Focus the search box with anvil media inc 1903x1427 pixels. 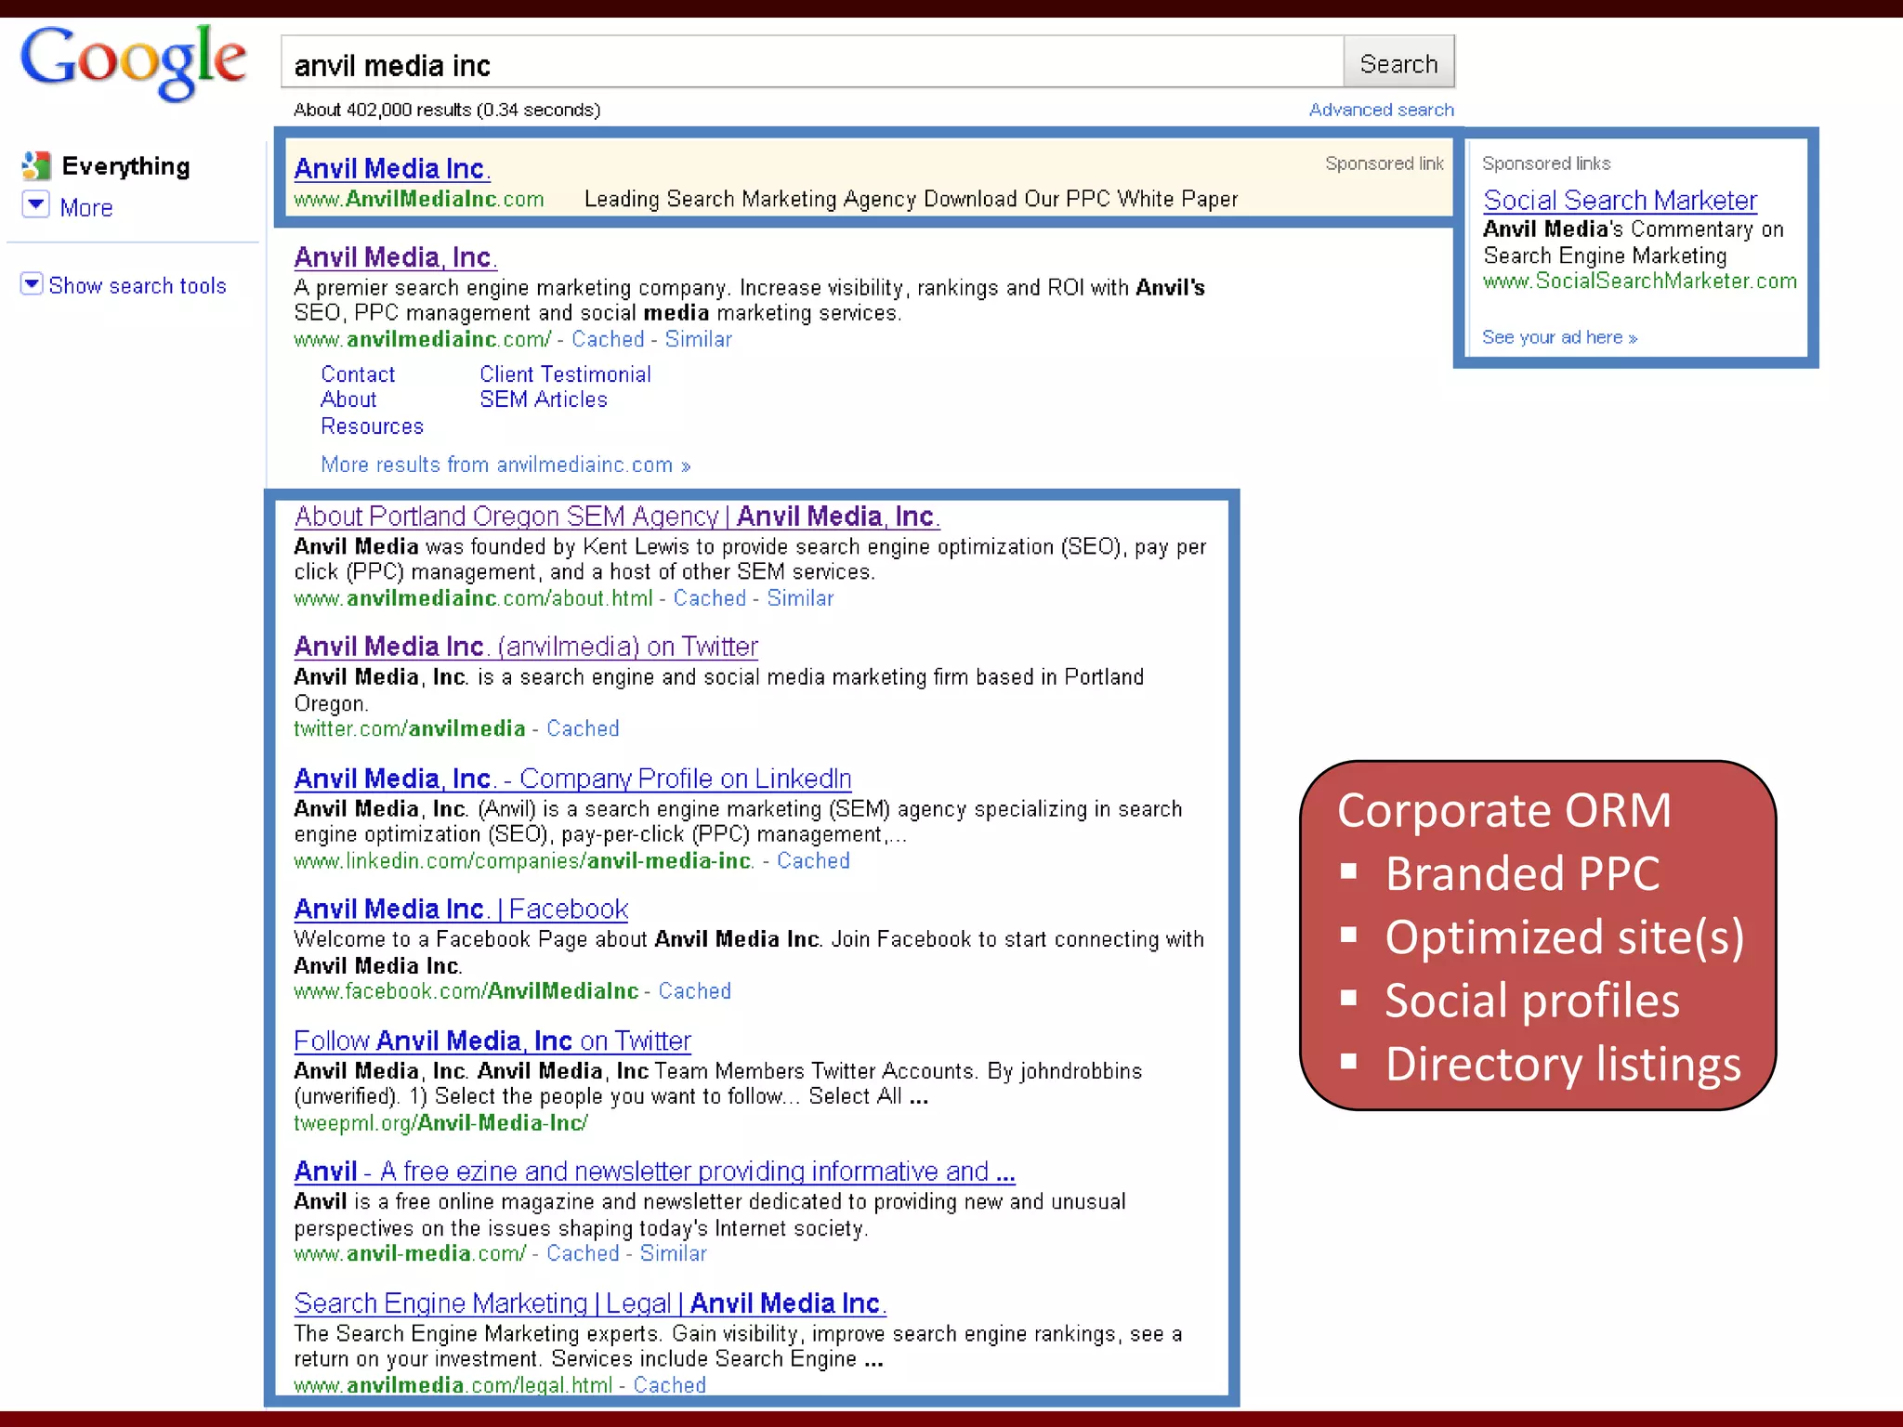(x=812, y=63)
